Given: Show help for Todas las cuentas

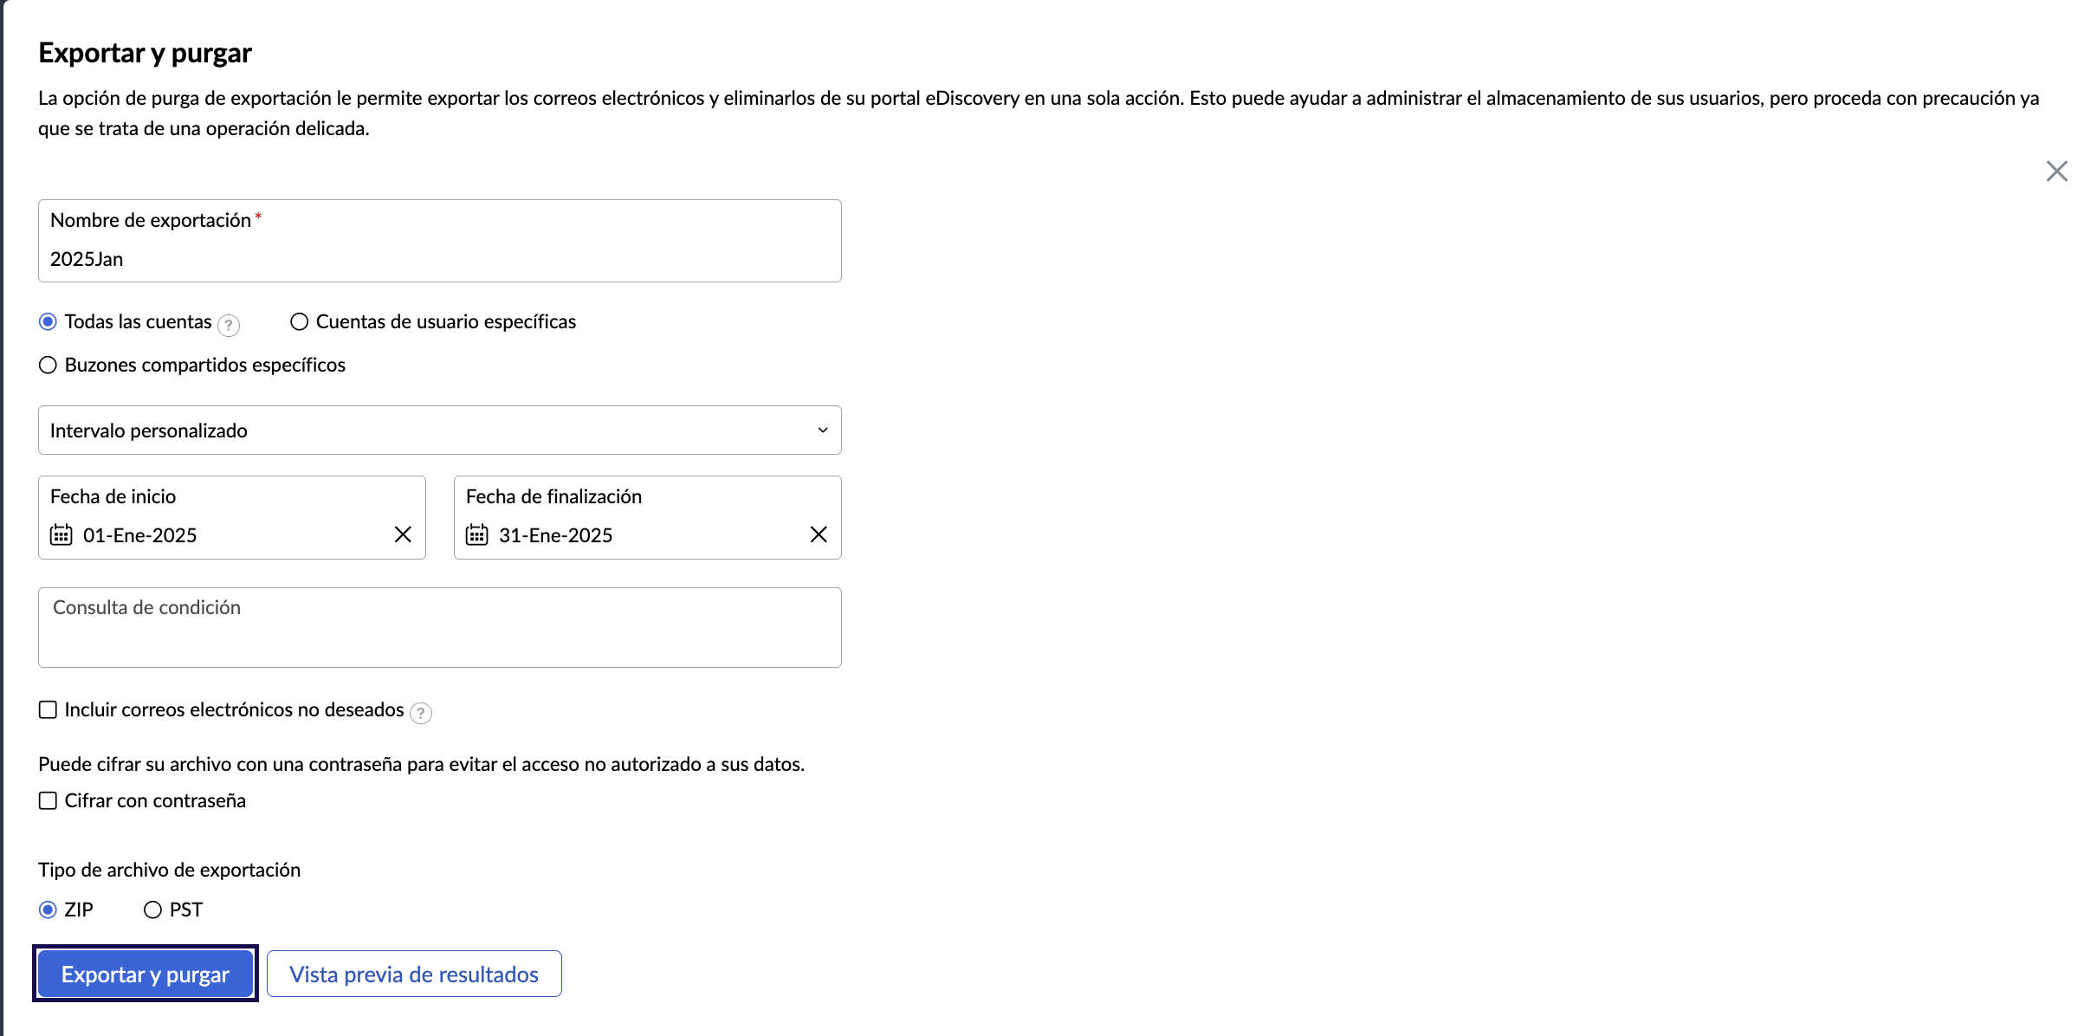Looking at the screenshot, I should [x=229, y=325].
